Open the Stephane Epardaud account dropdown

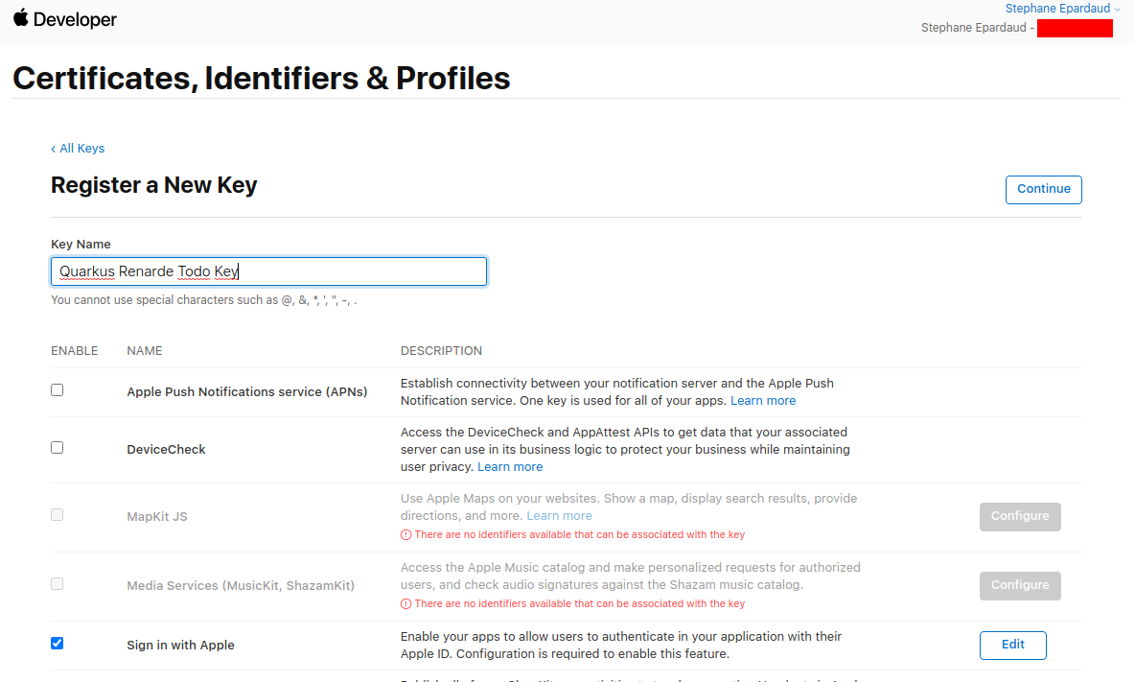pos(1062,9)
